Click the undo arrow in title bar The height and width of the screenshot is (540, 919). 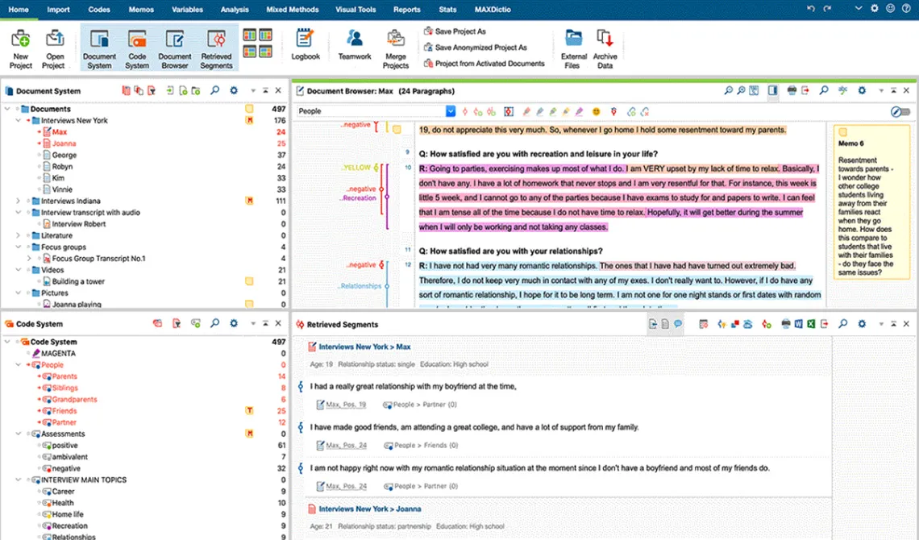tap(810, 9)
